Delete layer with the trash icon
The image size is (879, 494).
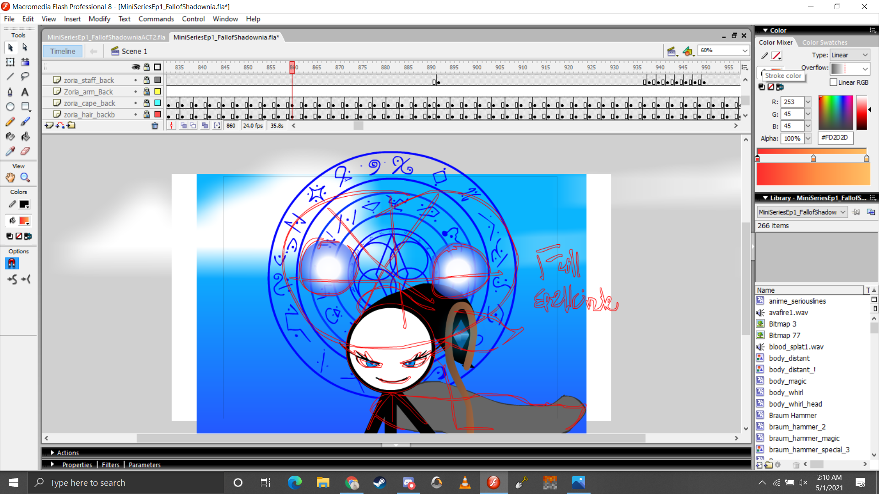click(155, 126)
